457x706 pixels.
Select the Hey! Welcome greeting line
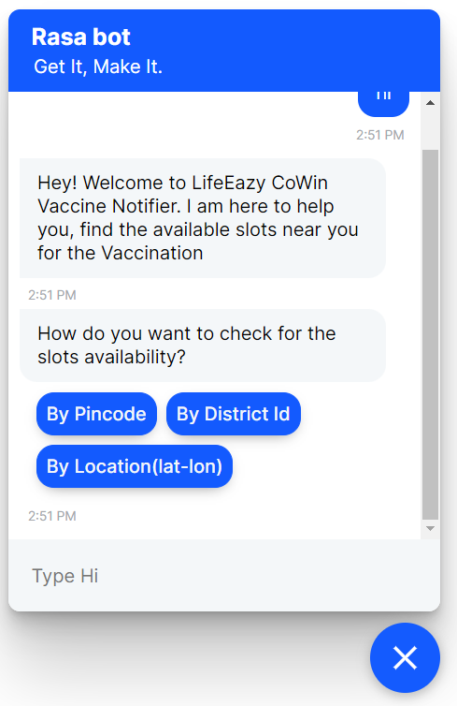[x=182, y=183]
